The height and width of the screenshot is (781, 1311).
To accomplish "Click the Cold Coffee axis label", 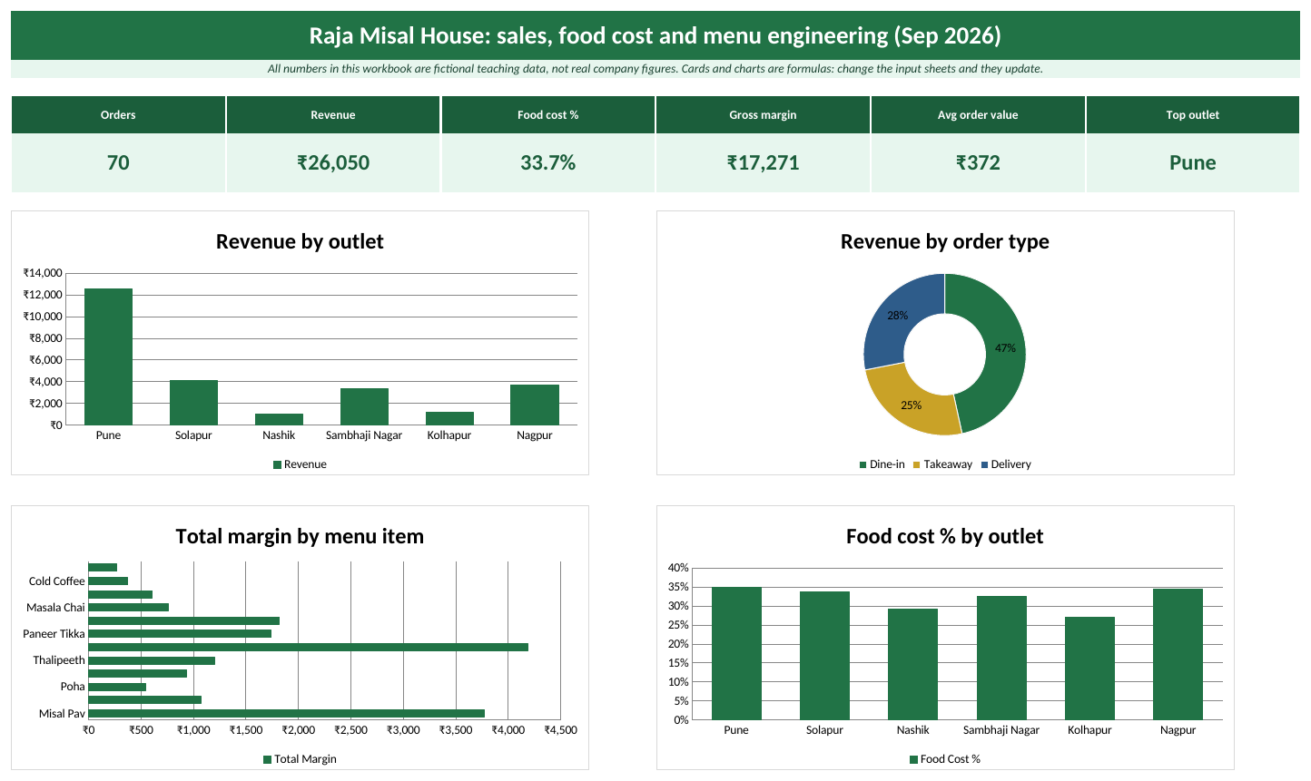I will tap(56, 581).
